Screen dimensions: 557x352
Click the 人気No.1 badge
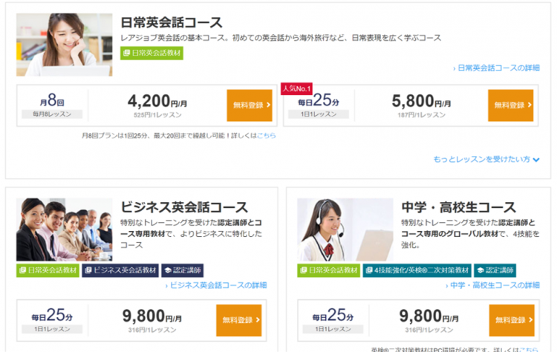[x=296, y=88]
